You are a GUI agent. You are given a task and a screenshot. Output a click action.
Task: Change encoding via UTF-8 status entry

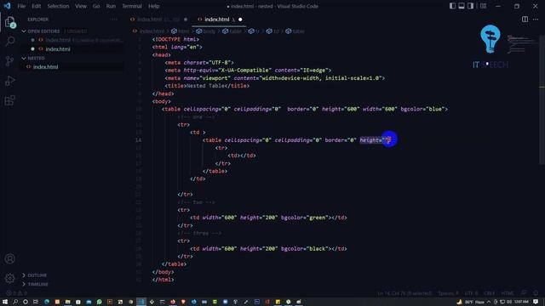471,293
